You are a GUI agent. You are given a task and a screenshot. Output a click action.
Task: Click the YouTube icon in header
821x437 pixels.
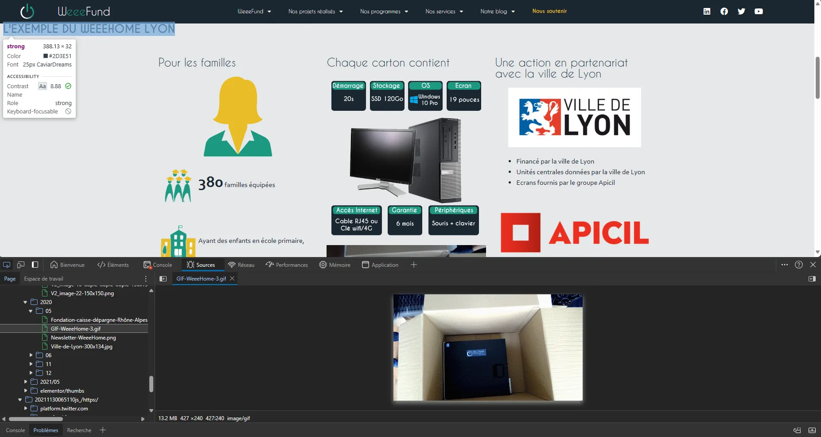pyautogui.click(x=759, y=12)
